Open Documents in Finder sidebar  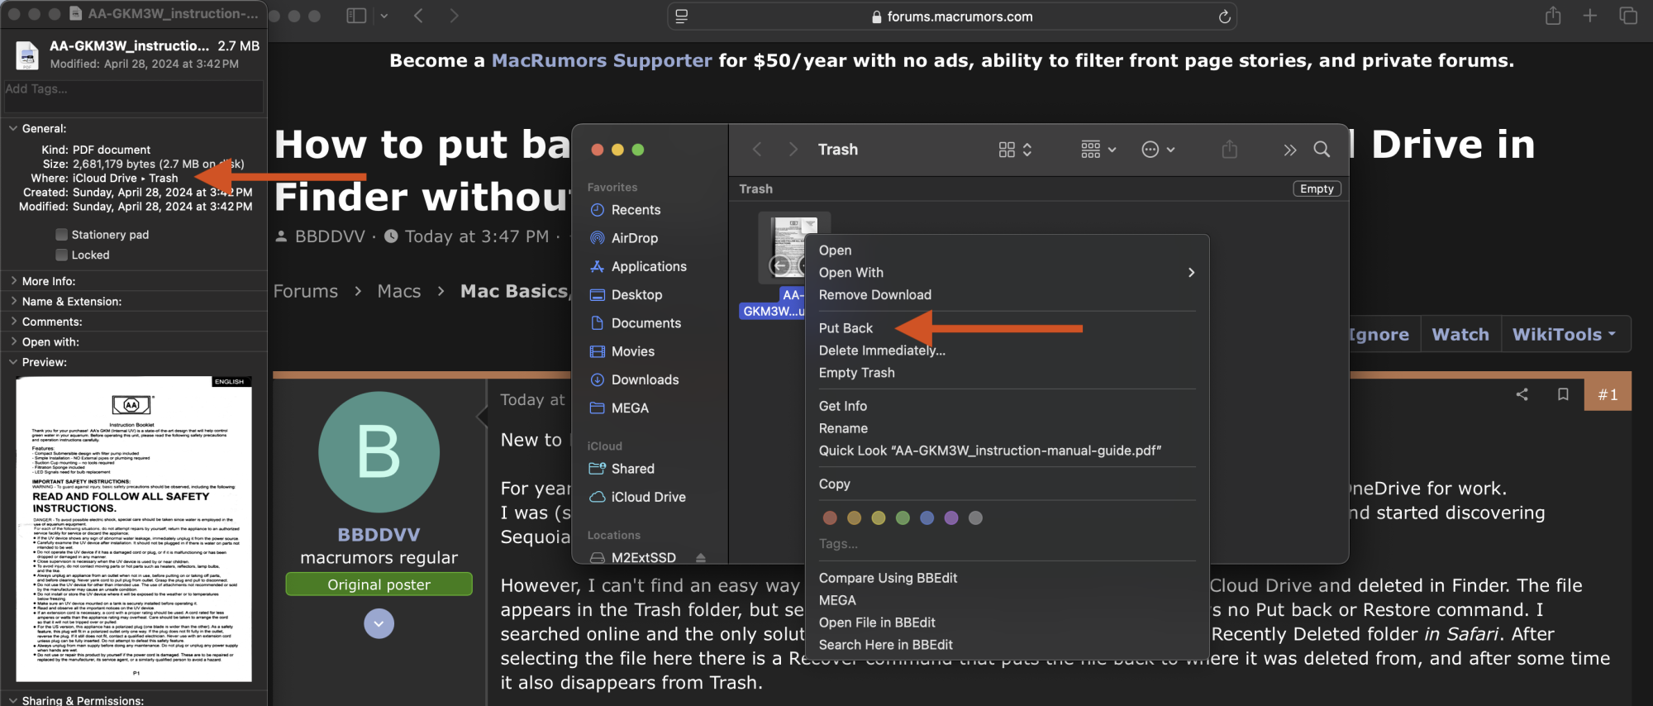point(645,323)
